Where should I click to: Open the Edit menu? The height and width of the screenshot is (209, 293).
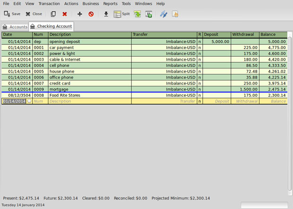coord(17,4)
